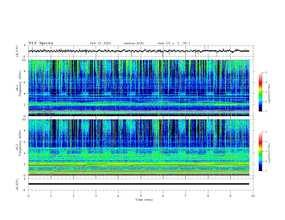The image size is (285, 220).
Task: Click the "log(PSD)(V²/Hz)" label beside ch.2 color bar
Action: tap(270, 153)
